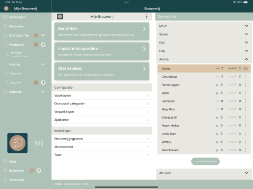The width and height of the screenshot is (253, 189).
Task: Open Abonnement settings
Action: click(102, 146)
